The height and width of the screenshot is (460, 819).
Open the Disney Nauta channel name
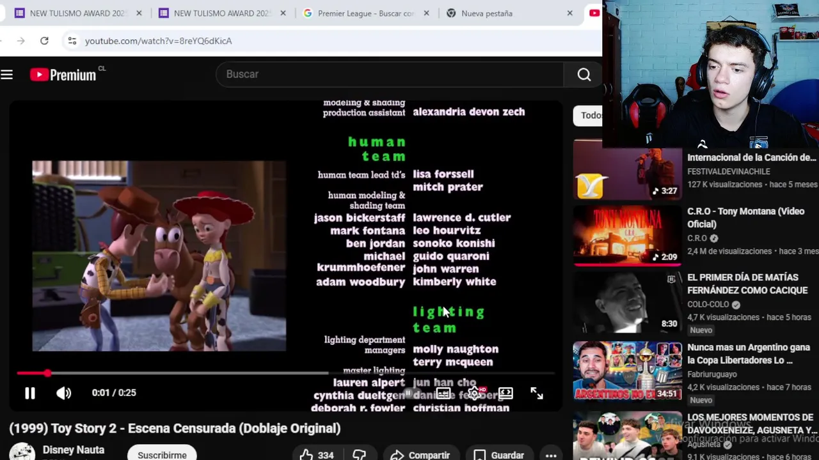click(74, 450)
